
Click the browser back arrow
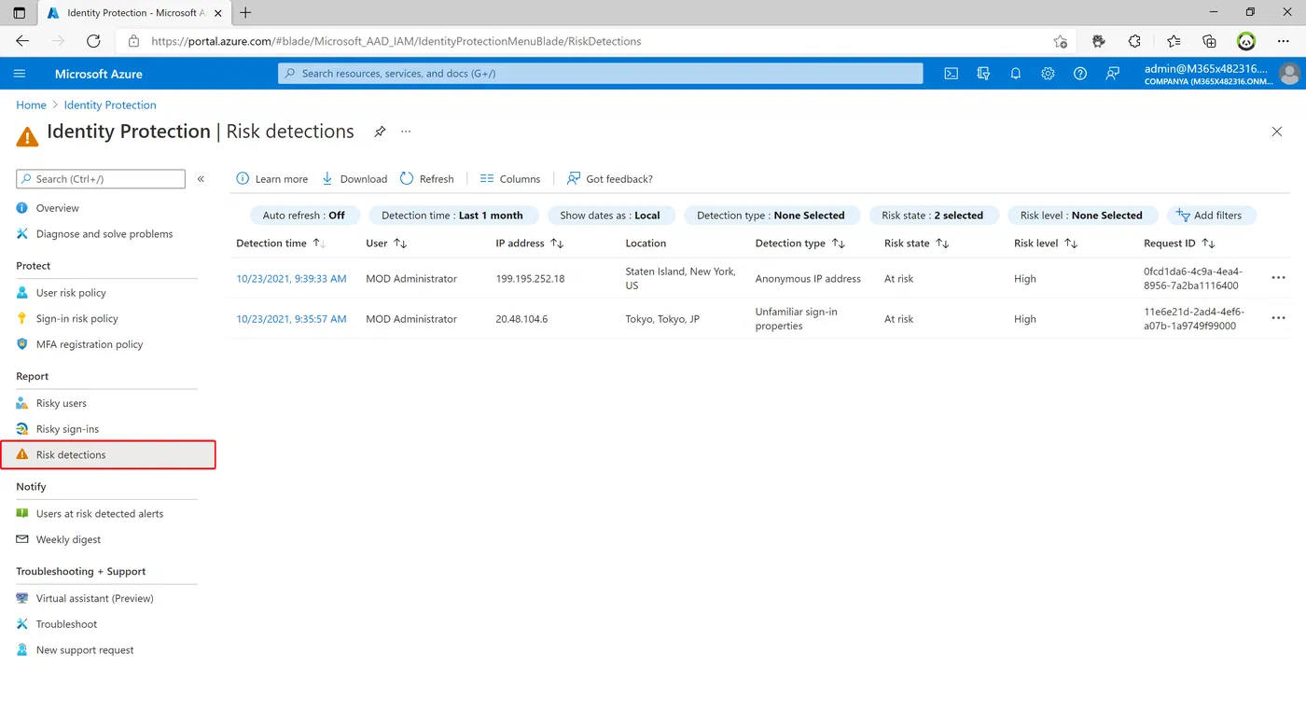click(22, 41)
